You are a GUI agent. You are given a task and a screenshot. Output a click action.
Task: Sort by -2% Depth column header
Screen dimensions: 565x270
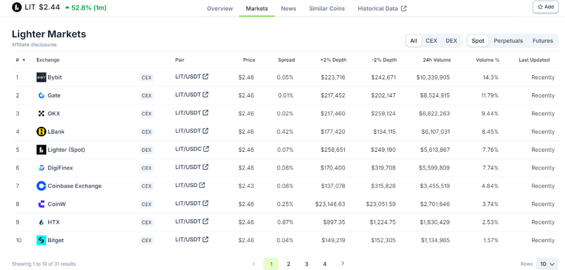click(384, 60)
